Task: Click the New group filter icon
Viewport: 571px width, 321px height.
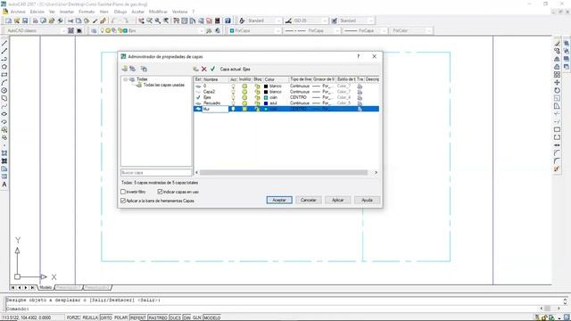Action: 133,69
